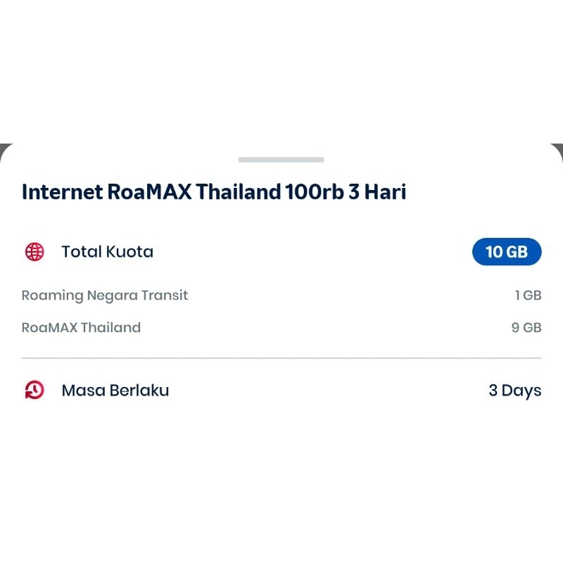Click the red globe icon beside Total Kuota
Viewport: 563px width, 563px height.
click(34, 252)
